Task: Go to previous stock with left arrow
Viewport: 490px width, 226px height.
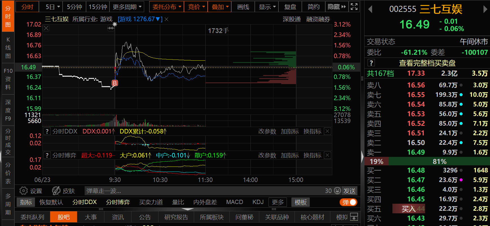Action: point(370,9)
